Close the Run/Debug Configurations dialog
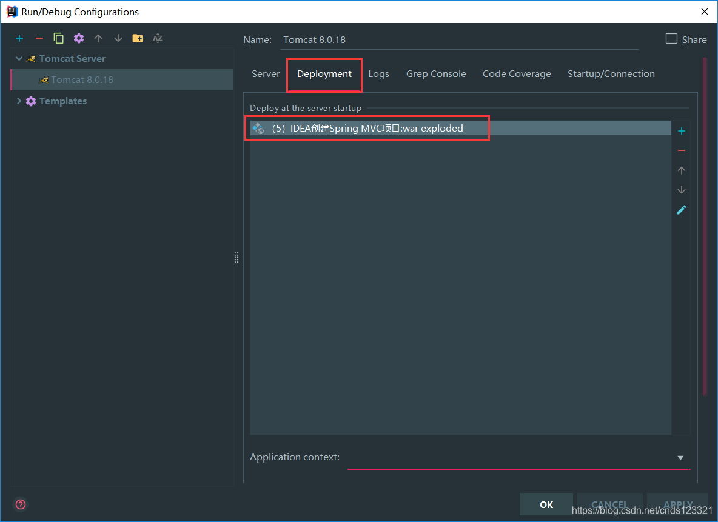The height and width of the screenshot is (522, 718). coord(704,12)
